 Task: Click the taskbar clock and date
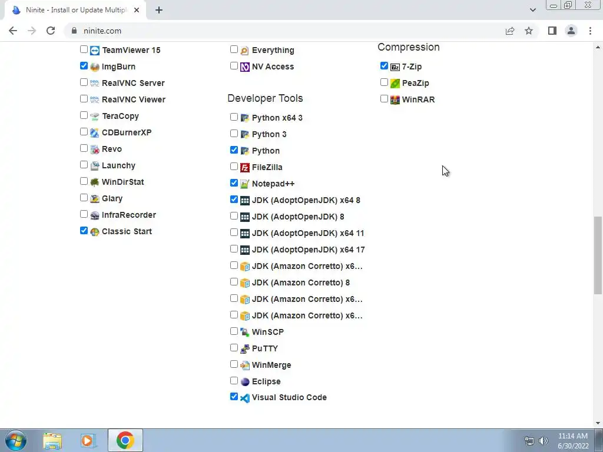pyautogui.click(x=573, y=441)
